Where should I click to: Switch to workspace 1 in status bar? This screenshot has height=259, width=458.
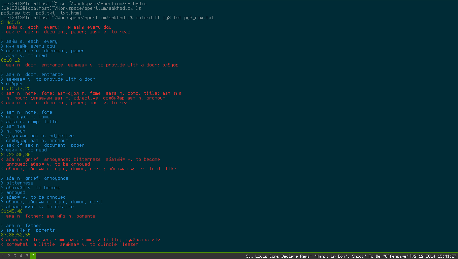tap(3, 256)
